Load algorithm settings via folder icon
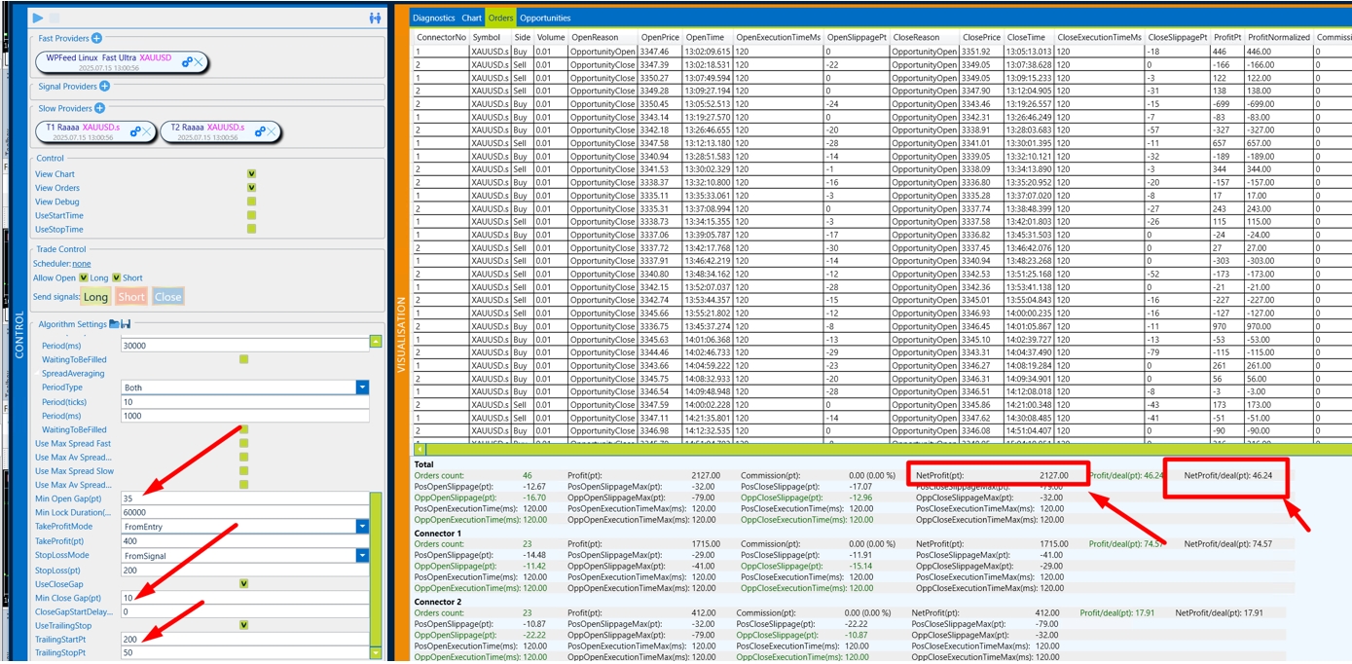 coord(114,323)
